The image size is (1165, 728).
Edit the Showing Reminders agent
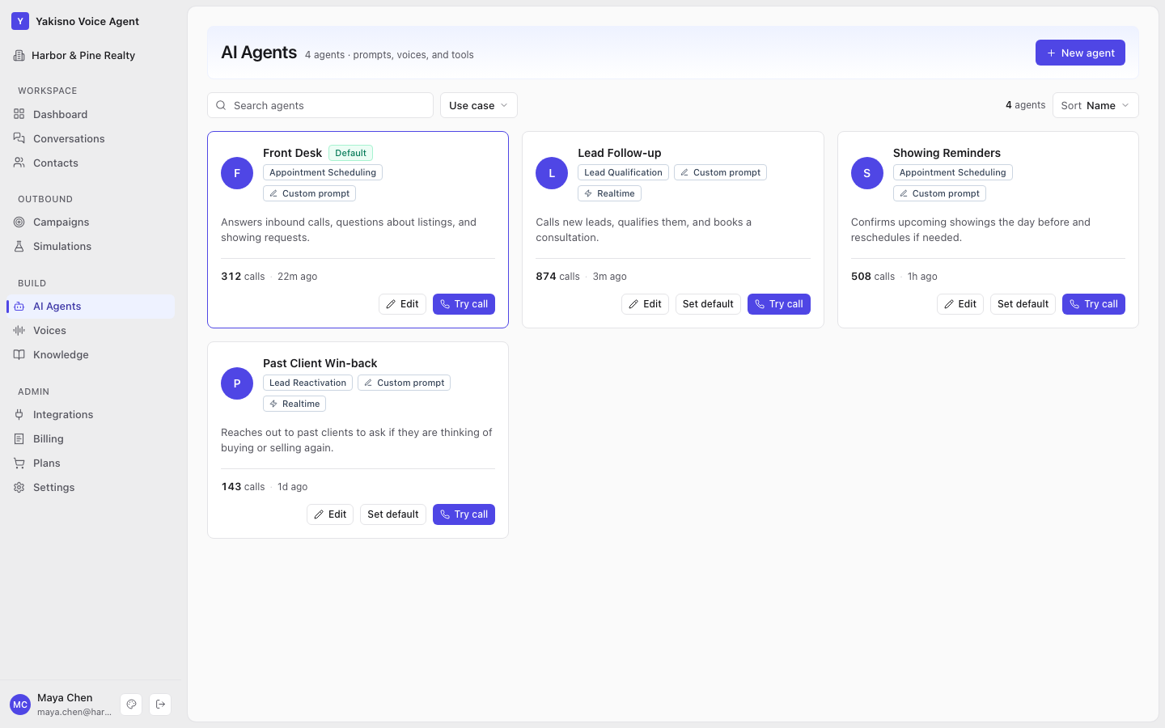point(960,304)
